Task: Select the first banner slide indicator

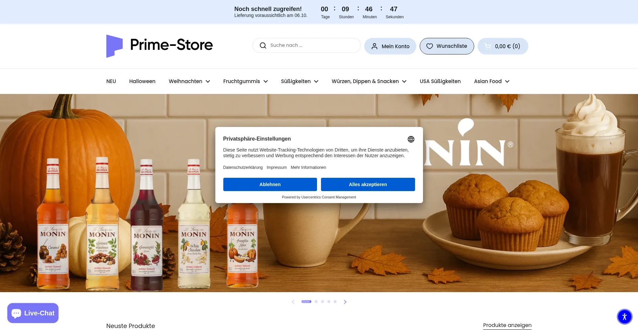Action: pos(306,302)
